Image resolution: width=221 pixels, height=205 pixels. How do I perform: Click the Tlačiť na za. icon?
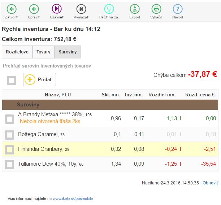tap(109, 9)
